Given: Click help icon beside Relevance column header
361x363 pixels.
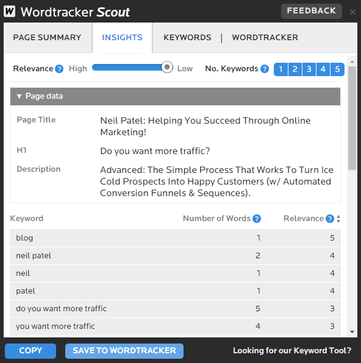Looking at the screenshot, I should pos(329,219).
